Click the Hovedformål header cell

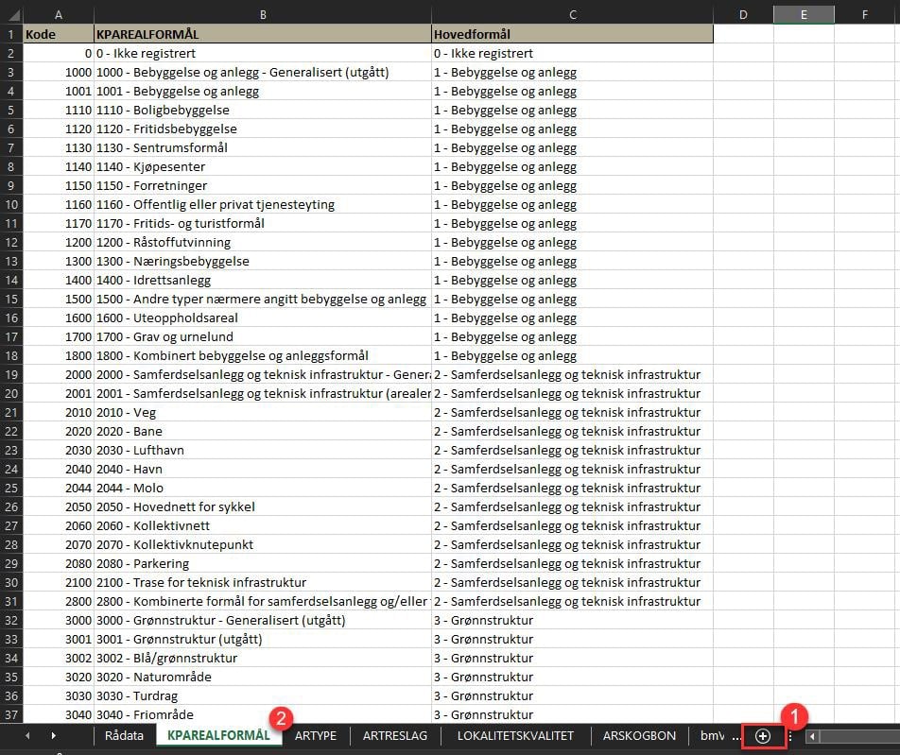571,34
